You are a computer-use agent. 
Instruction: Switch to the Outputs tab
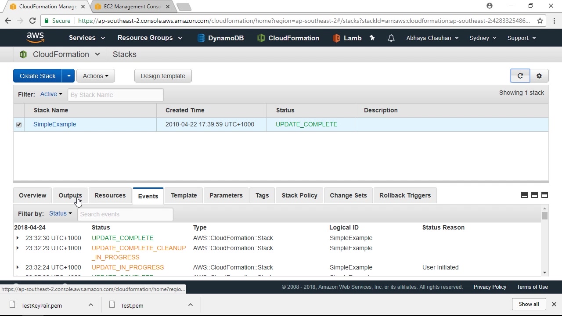tap(70, 196)
